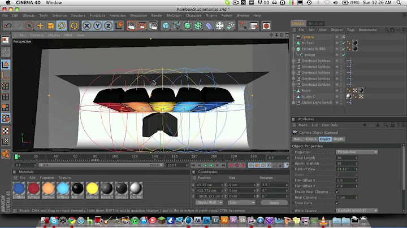This screenshot has width=407, height=228.
Task: Open the File menu
Action: pos(5,16)
